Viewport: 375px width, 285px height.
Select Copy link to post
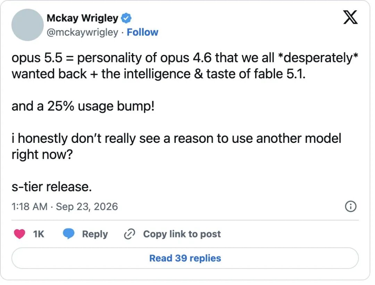coord(182,234)
